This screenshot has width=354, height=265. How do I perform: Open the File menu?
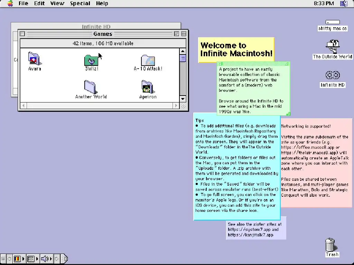[x=23, y=3]
